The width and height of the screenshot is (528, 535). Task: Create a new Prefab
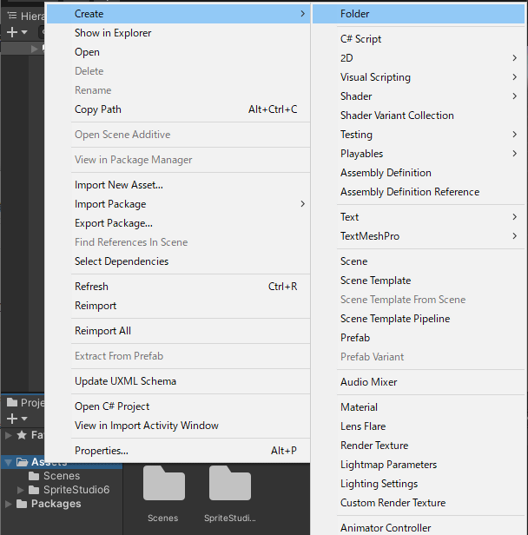(x=419, y=338)
